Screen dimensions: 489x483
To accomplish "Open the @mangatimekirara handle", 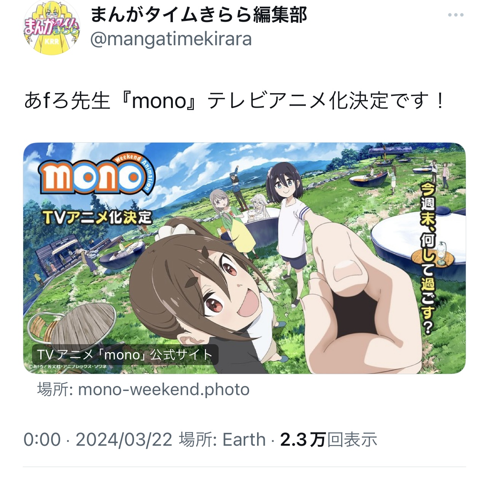I will click(x=171, y=39).
